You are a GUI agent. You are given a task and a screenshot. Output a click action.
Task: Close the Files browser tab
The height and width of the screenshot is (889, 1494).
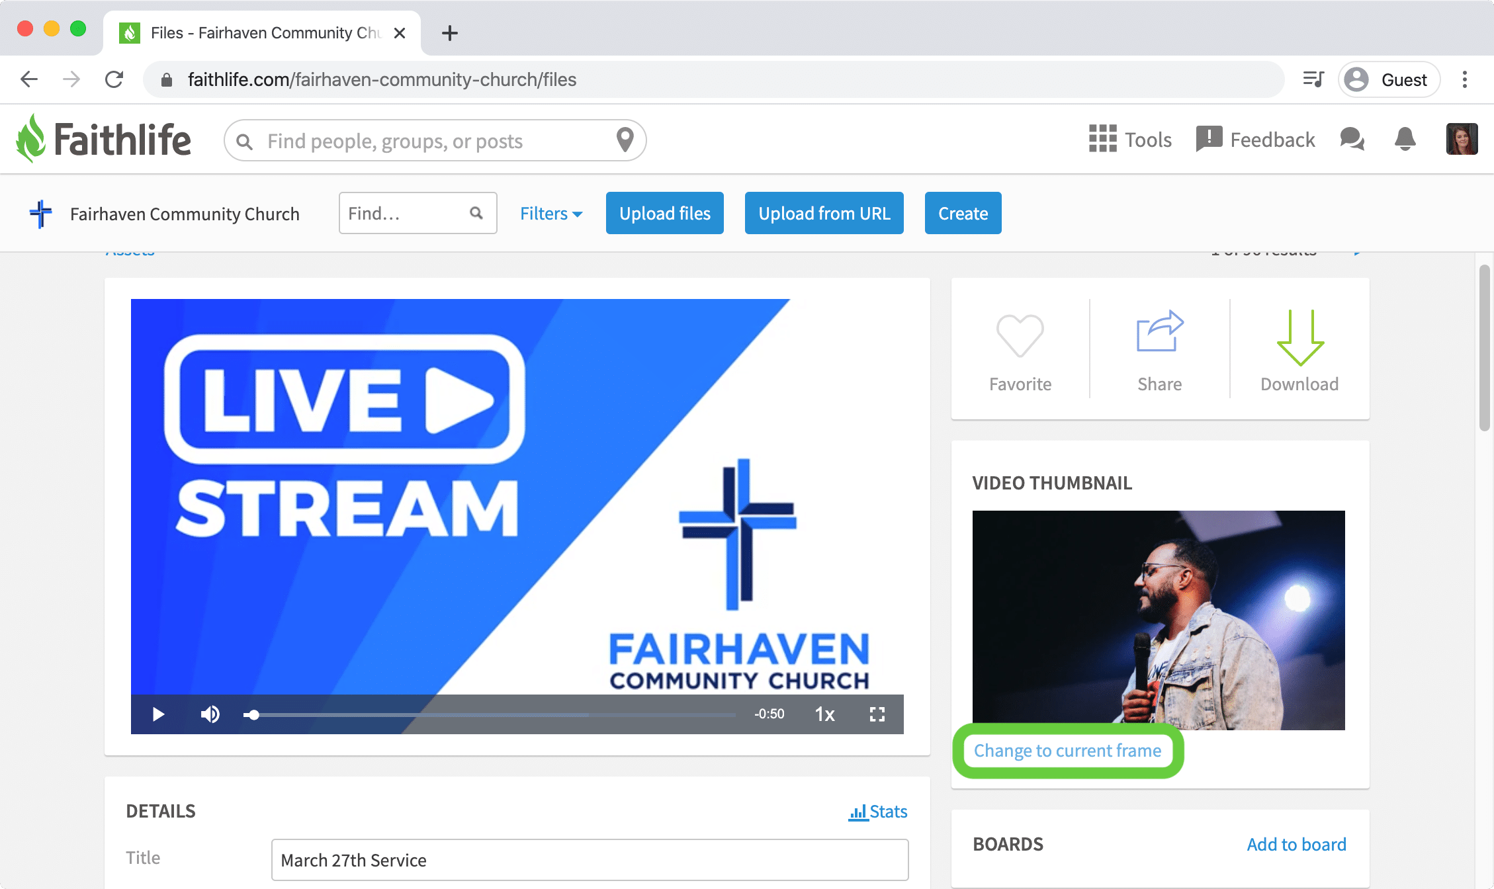point(400,33)
